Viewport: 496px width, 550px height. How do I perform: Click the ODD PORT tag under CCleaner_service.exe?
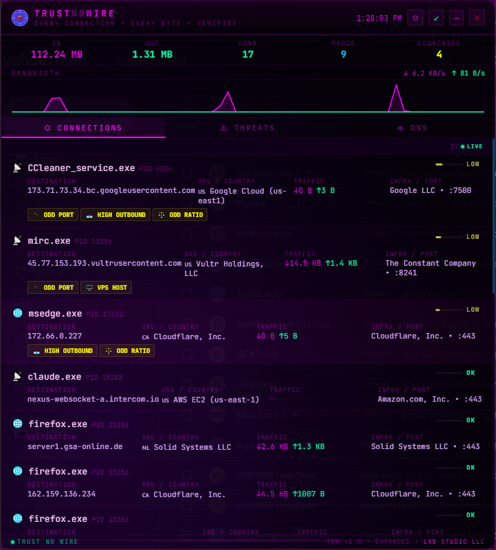tap(53, 215)
